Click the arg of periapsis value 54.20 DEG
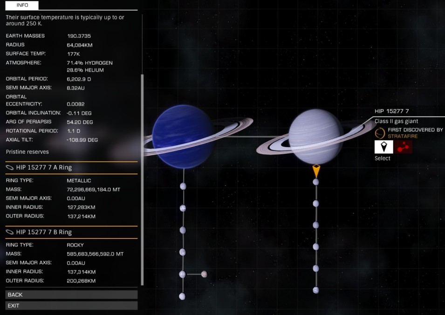445x315 pixels. [x=80, y=122]
